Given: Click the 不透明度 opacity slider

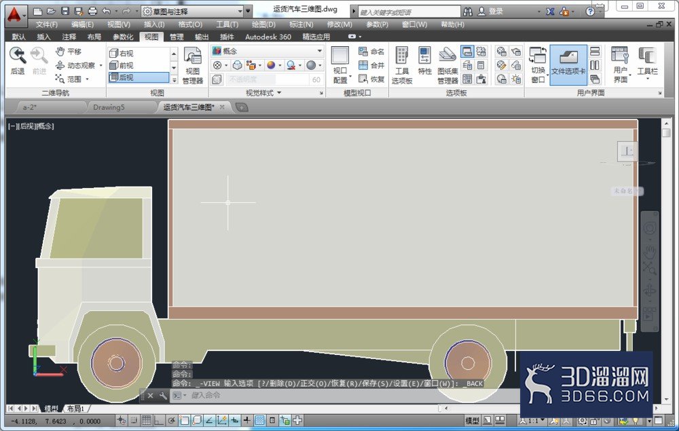Looking at the screenshot, I should pyautogui.click(x=267, y=79).
